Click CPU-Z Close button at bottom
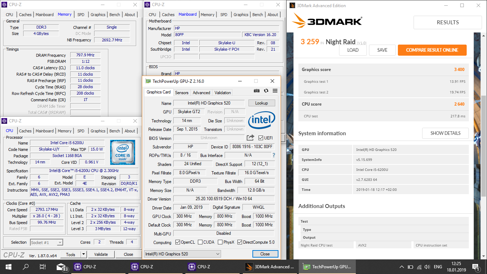 128,254
